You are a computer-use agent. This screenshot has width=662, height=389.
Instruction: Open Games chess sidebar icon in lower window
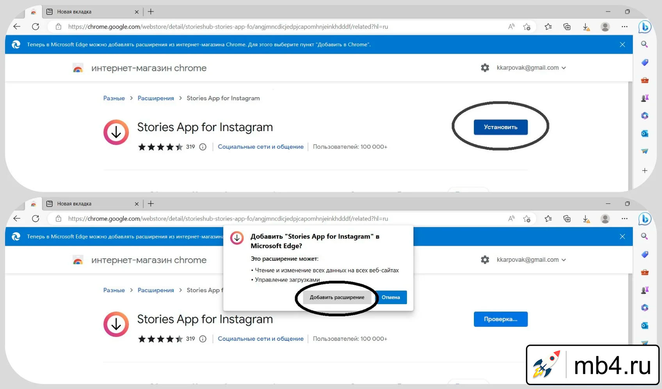click(x=645, y=290)
